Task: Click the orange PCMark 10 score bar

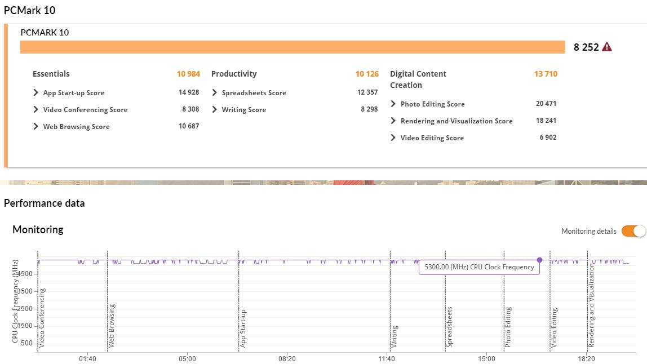Action: click(293, 47)
